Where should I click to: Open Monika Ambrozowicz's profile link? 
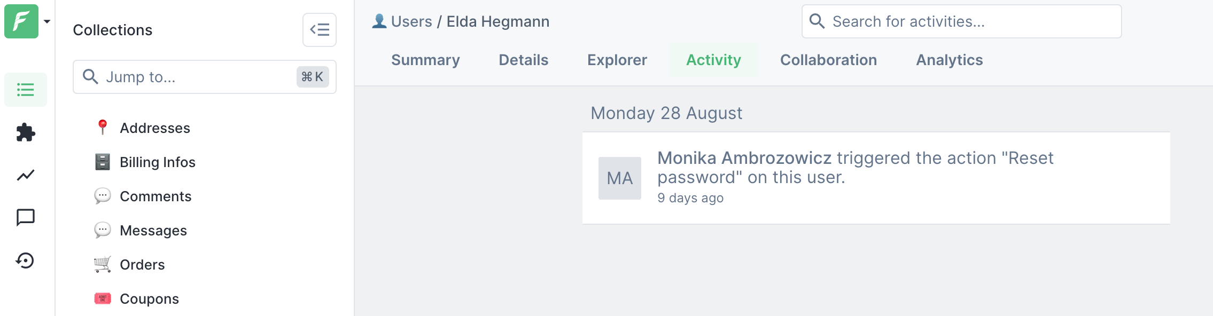click(x=744, y=158)
